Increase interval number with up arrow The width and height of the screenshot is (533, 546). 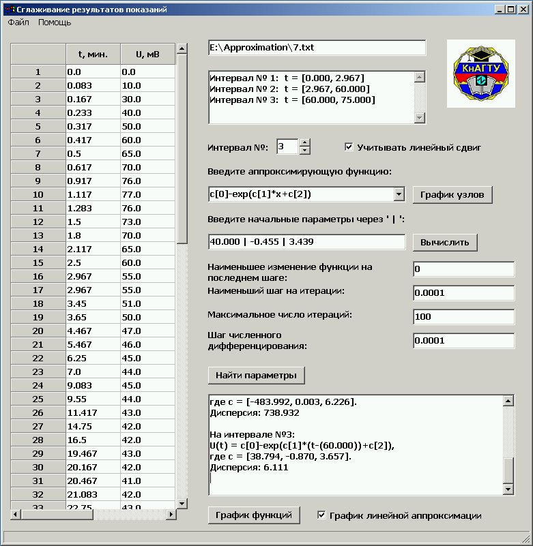(304, 142)
